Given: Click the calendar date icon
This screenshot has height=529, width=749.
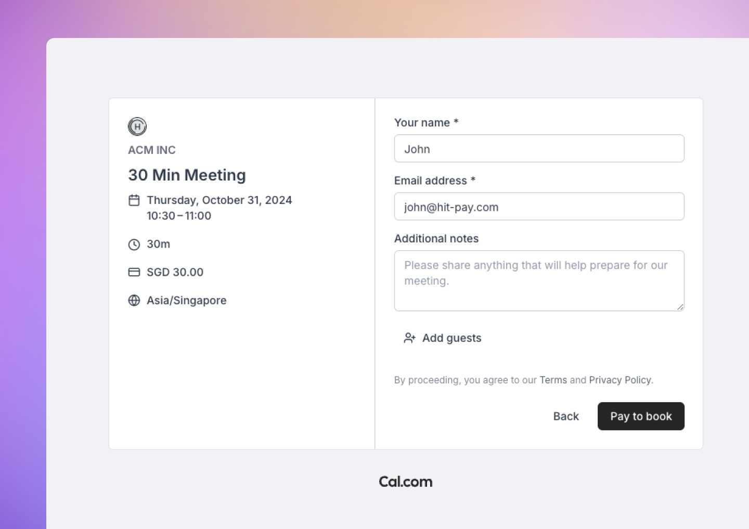Looking at the screenshot, I should point(134,200).
